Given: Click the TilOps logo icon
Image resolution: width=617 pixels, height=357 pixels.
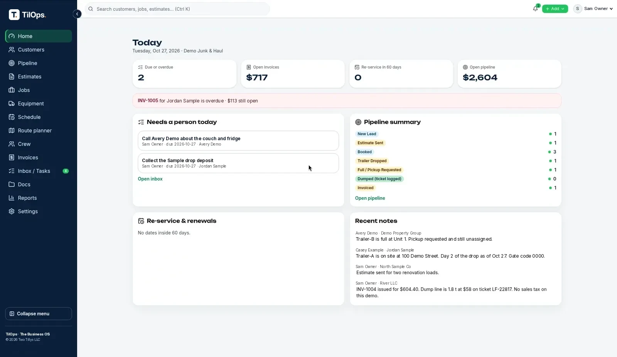Looking at the screenshot, I should (14, 15).
